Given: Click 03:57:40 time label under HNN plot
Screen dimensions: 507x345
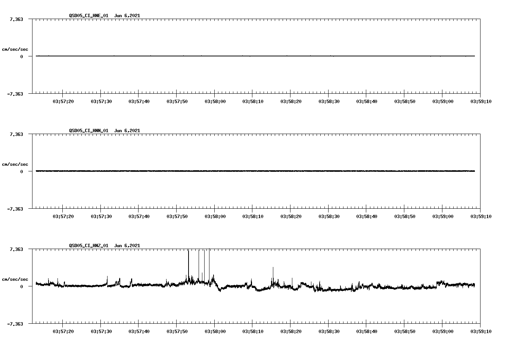Looking at the screenshot, I should point(139,217).
